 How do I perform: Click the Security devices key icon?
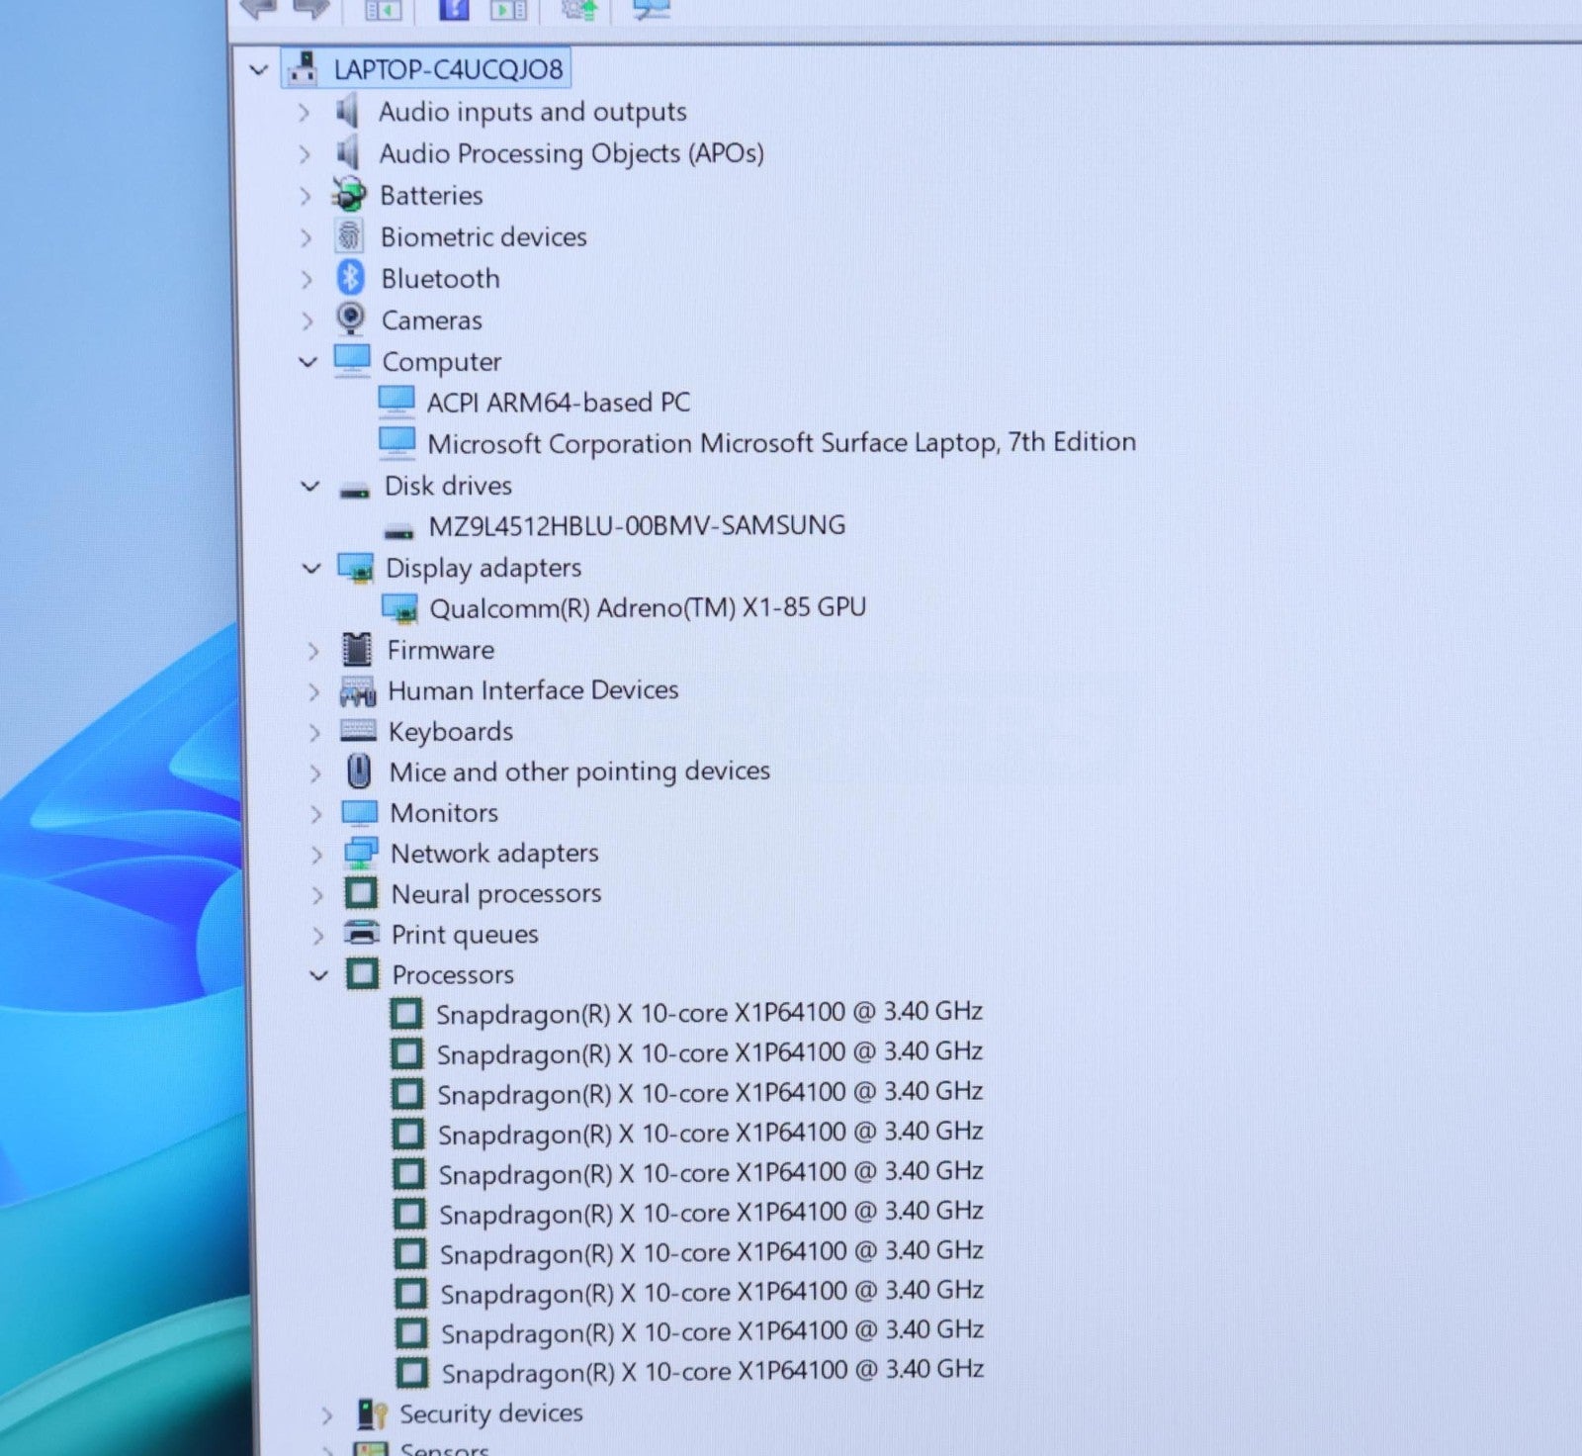coord(372,1413)
